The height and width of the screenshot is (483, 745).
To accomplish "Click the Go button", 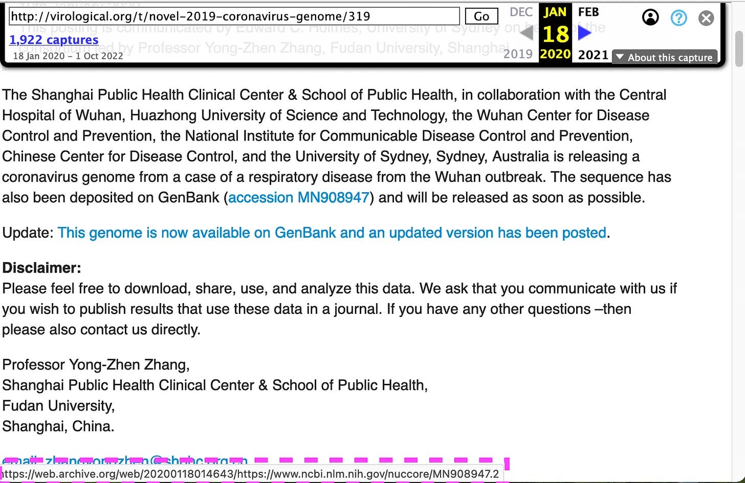I will (x=481, y=16).
